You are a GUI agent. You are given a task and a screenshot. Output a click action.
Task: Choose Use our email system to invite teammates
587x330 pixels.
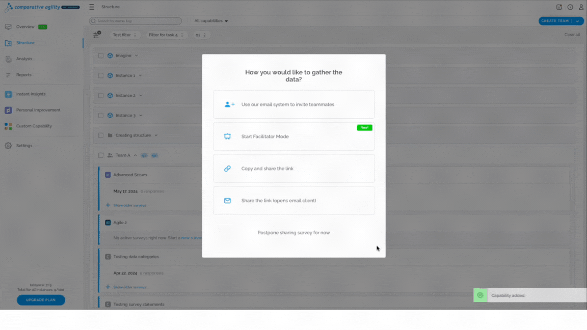click(x=293, y=104)
